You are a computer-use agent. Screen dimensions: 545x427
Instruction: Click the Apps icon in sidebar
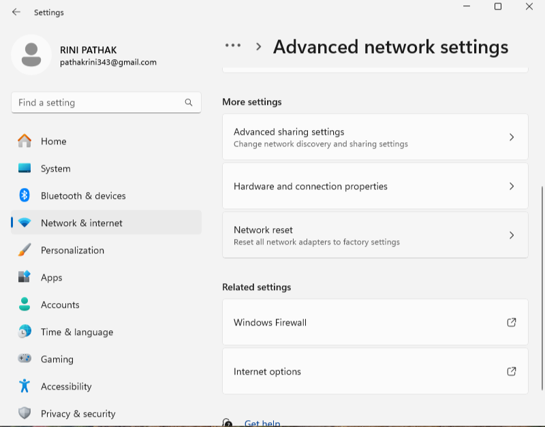(x=25, y=277)
